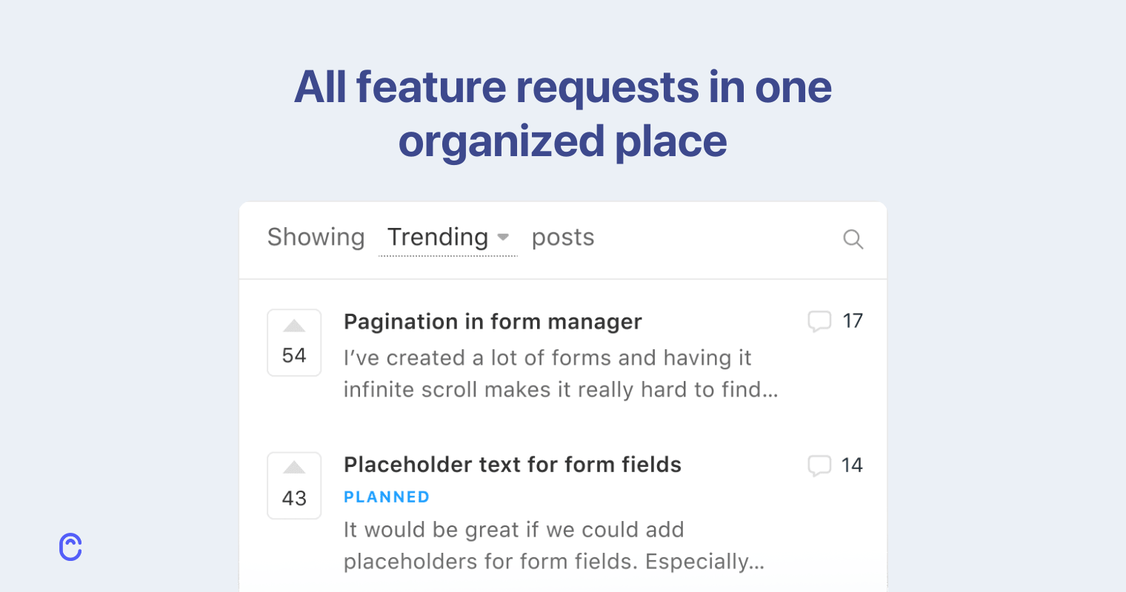The image size is (1126, 592).
Task: Click the comment bubble icon beside 14
Action: pyautogui.click(x=819, y=465)
